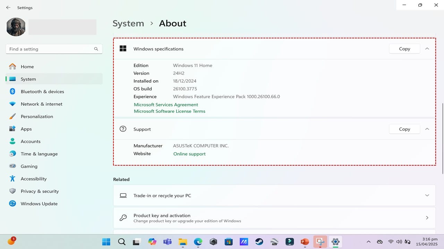Viewport: 444px width, 249px height.
Task: Click the Gaming controller icon
Action: point(12,166)
